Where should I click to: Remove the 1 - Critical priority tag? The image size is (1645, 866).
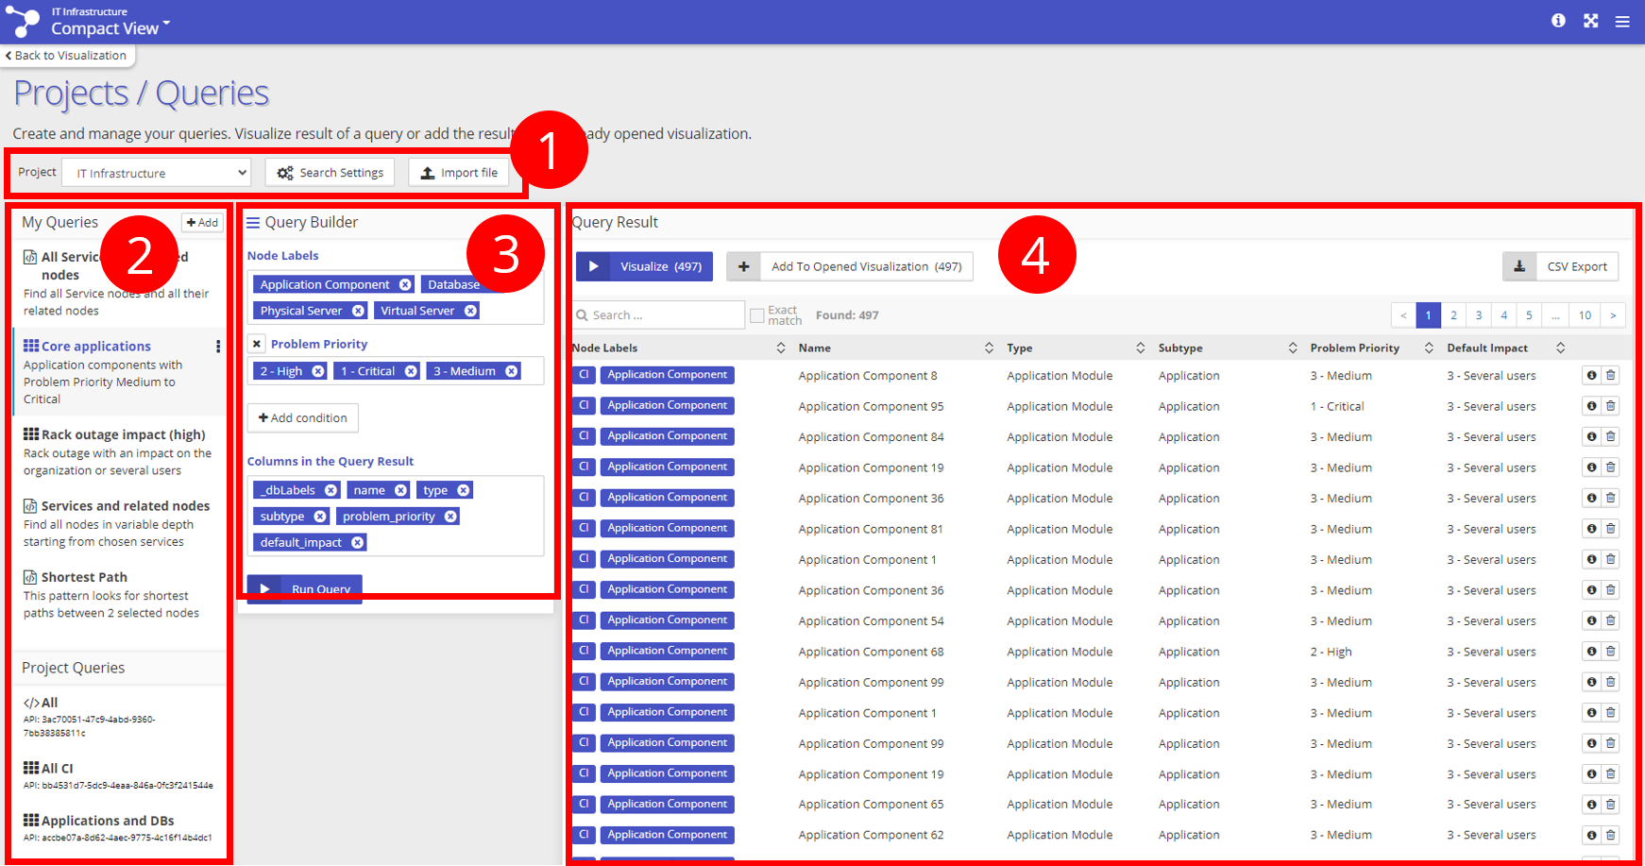click(411, 371)
